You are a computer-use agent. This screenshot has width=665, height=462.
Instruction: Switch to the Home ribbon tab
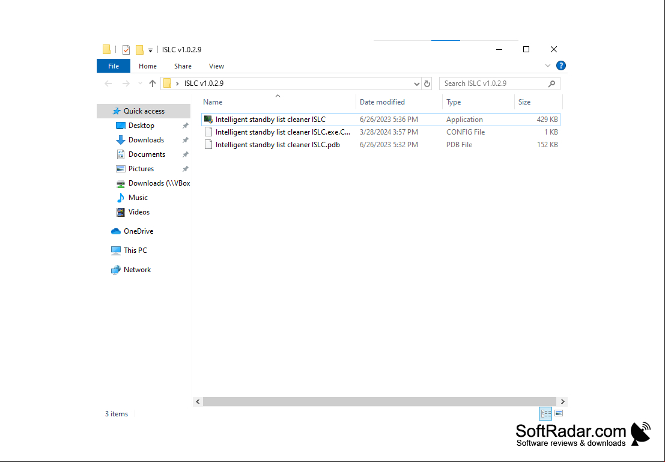[x=148, y=66]
